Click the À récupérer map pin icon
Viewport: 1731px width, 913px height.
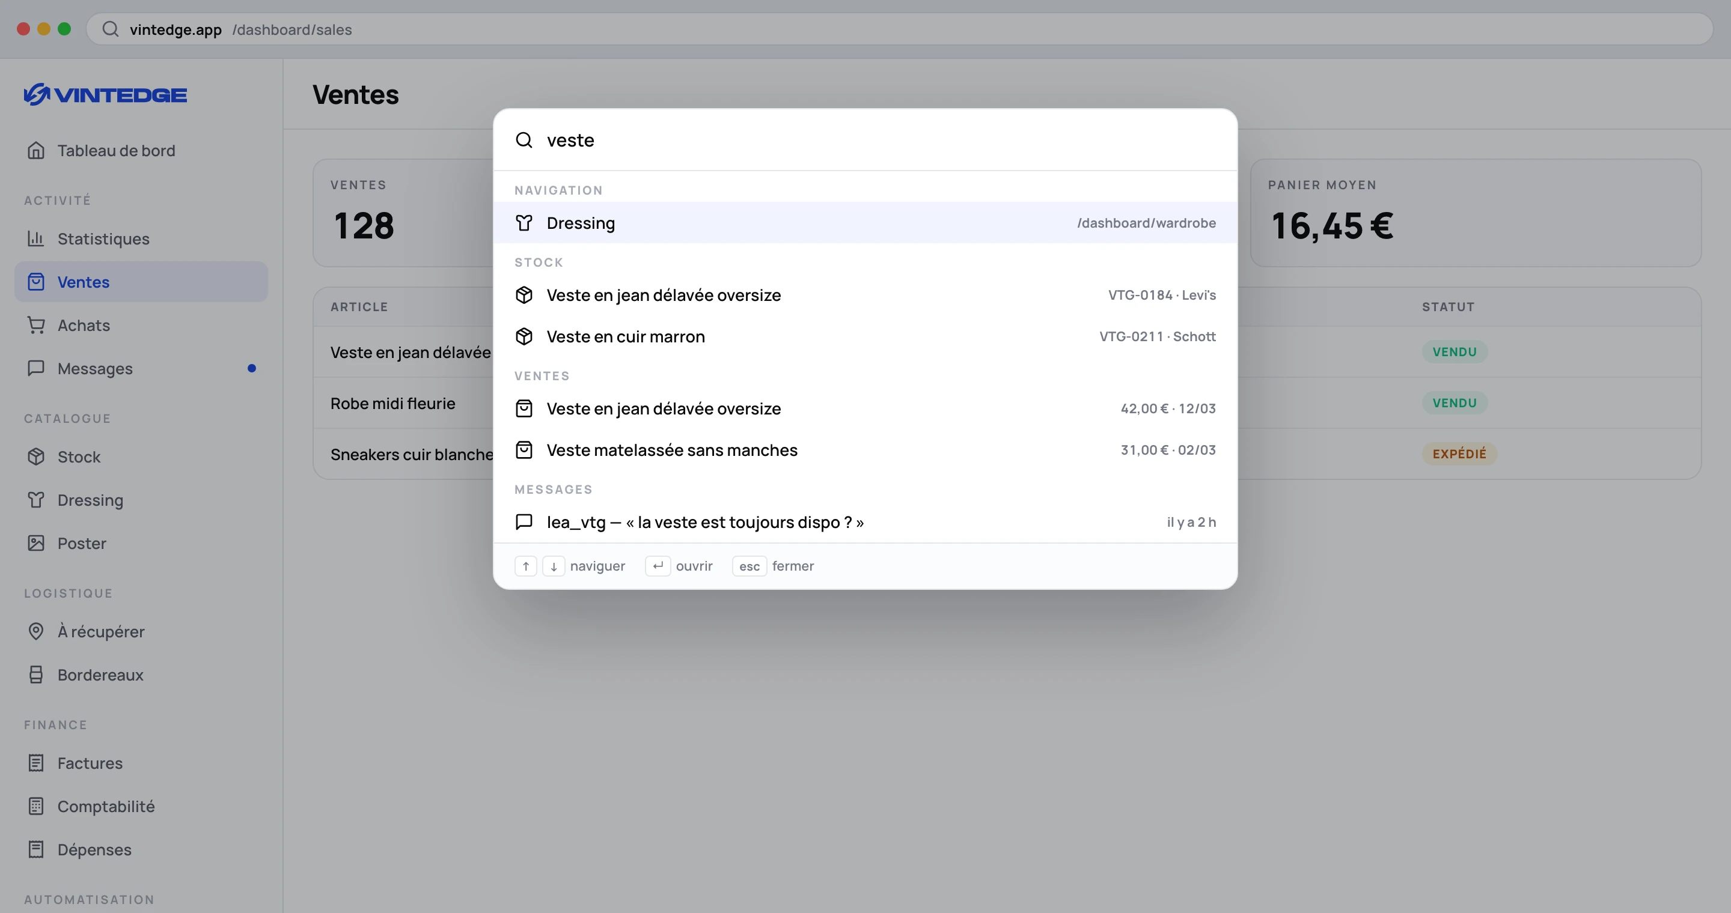coord(36,632)
